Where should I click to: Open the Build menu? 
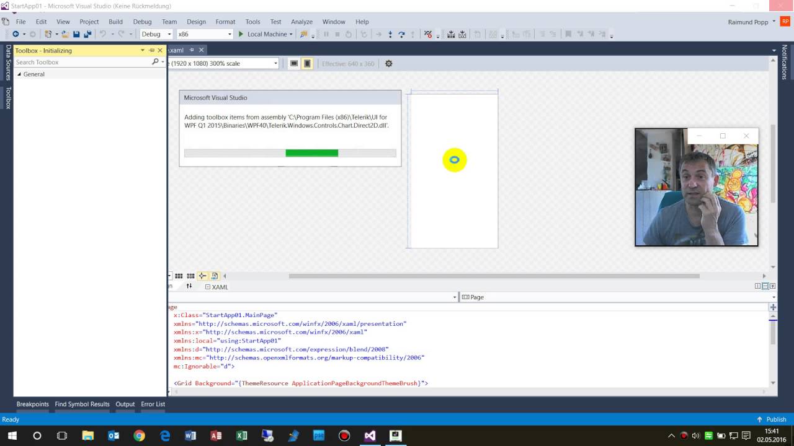click(115, 22)
